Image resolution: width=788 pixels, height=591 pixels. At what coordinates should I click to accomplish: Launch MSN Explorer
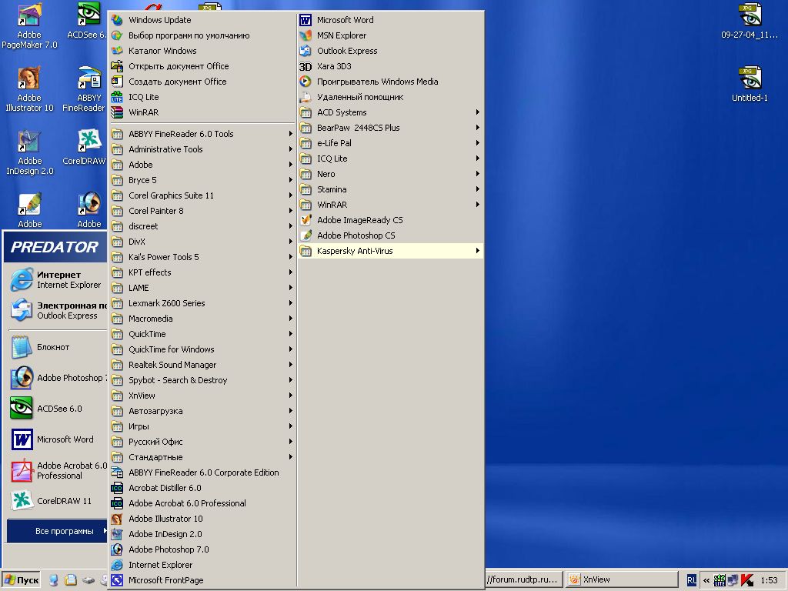390,35
